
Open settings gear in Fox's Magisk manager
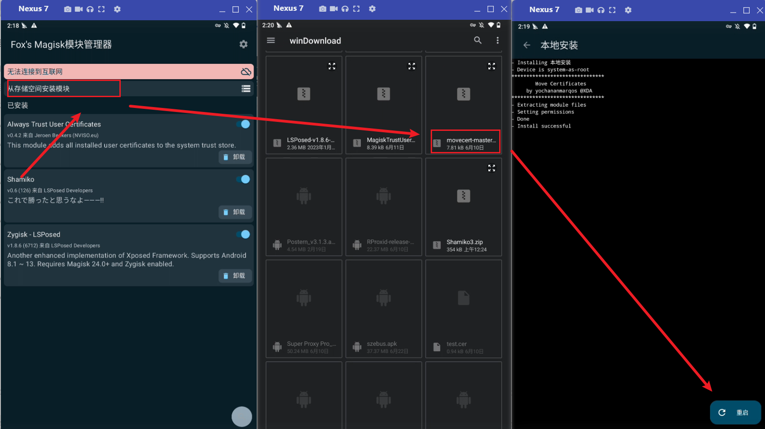tap(243, 44)
